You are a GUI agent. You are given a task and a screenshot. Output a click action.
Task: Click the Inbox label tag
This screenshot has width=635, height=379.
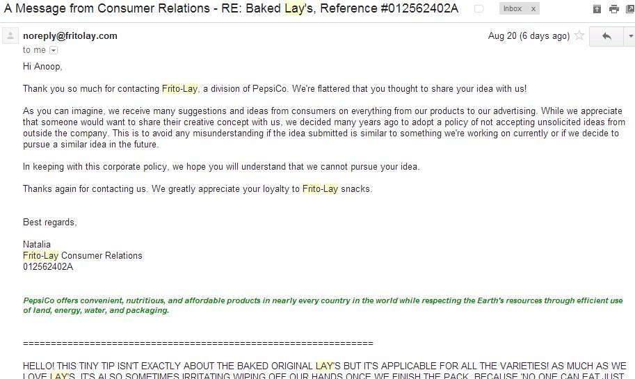tap(513, 8)
